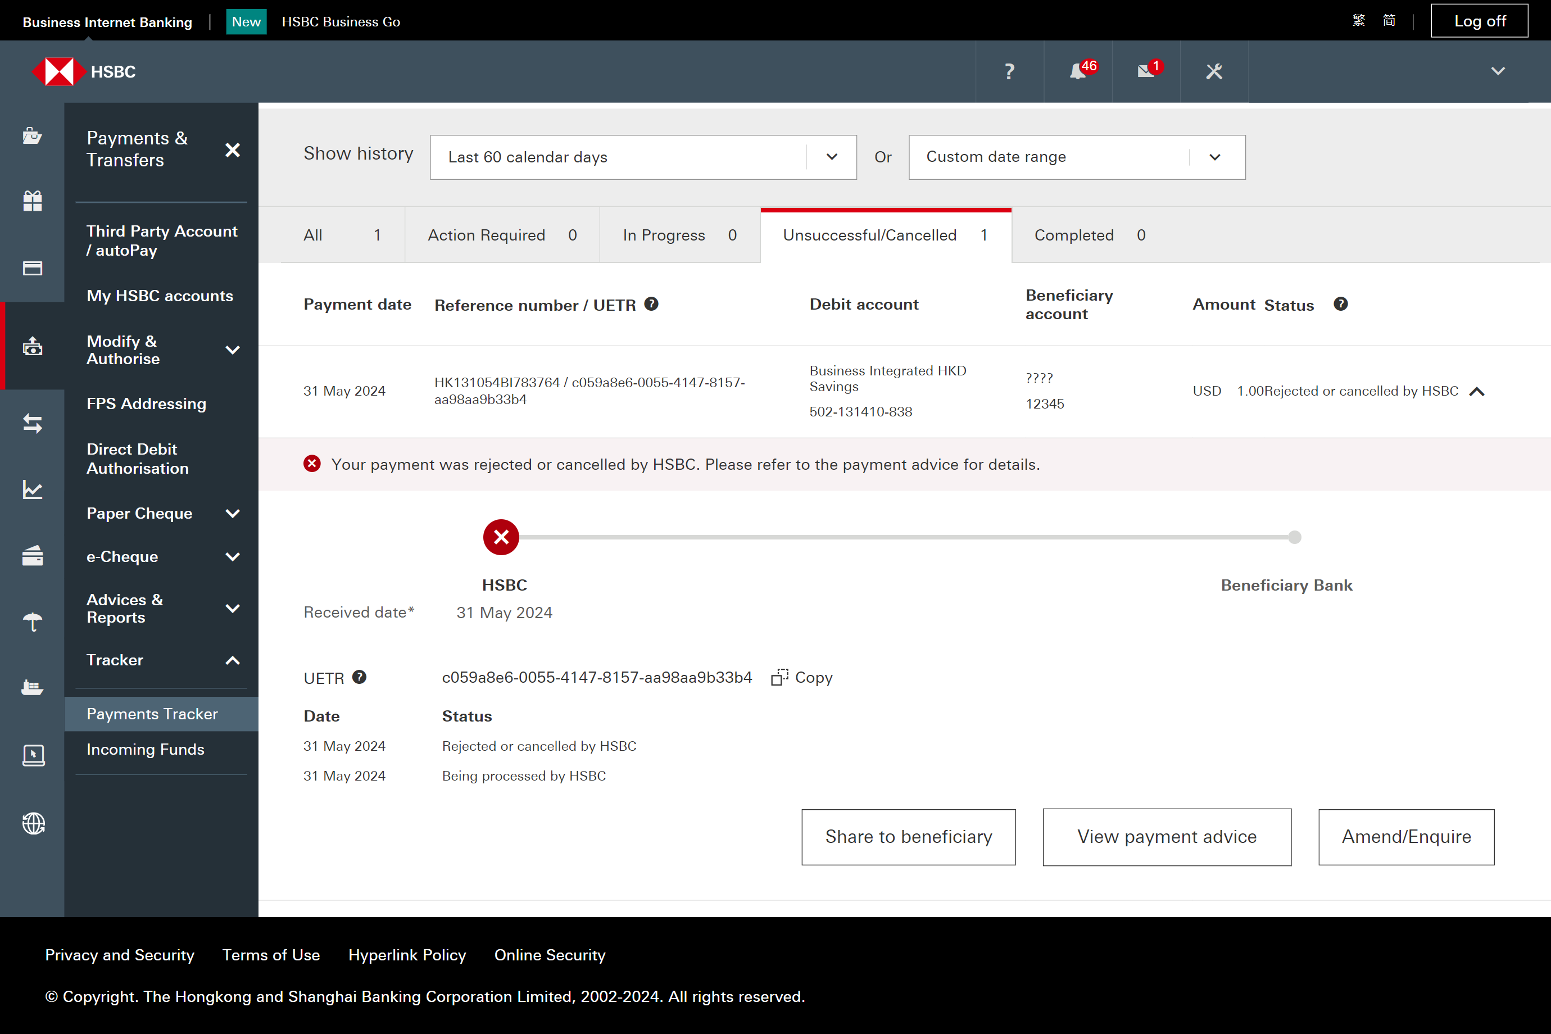Click the notifications bell icon
This screenshot has height=1034, width=1551.
tap(1077, 71)
